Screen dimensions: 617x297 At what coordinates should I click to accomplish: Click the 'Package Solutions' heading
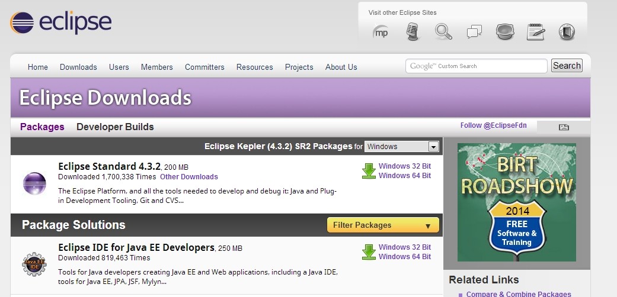73,225
